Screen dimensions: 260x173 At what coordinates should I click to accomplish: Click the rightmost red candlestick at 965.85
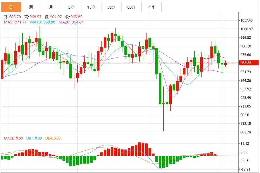226,64
